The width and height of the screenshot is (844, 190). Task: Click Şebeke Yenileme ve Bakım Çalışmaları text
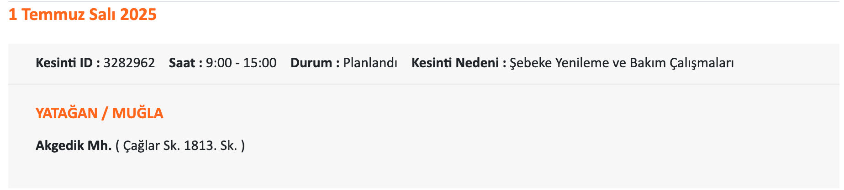point(622,63)
